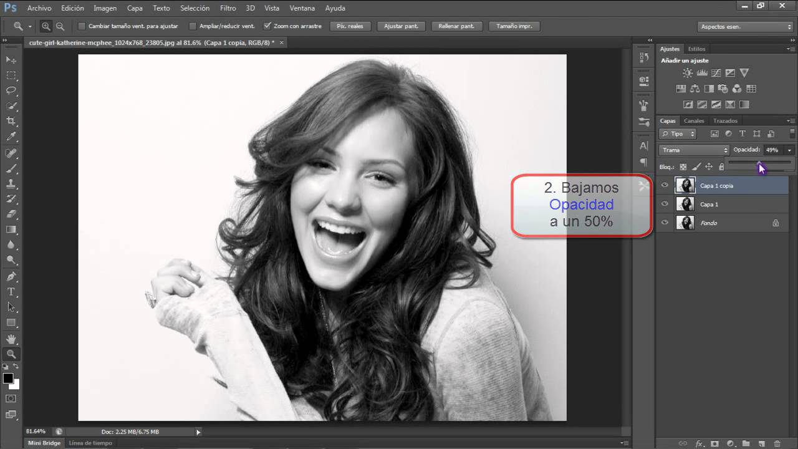Image resolution: width=798 pixels, height=449 pixels.
Task: Choose zoom in mode in options bar
Action: tap(46, 26)
